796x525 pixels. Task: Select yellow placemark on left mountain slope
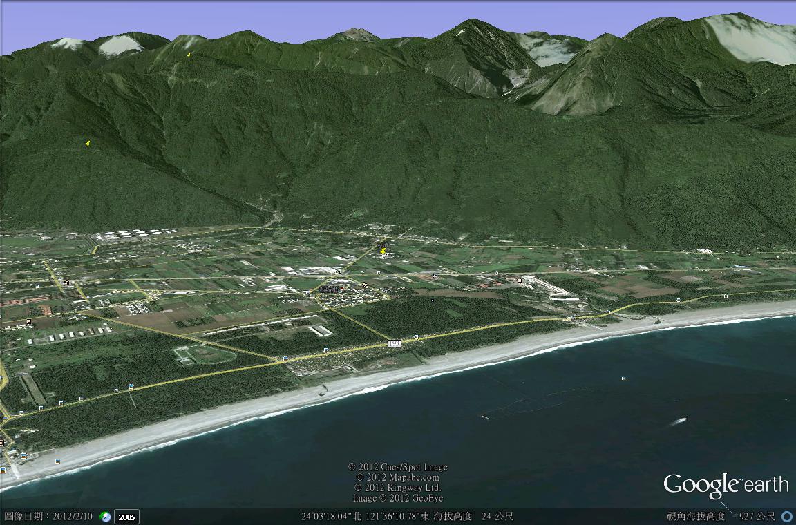[x=88, y=143]
